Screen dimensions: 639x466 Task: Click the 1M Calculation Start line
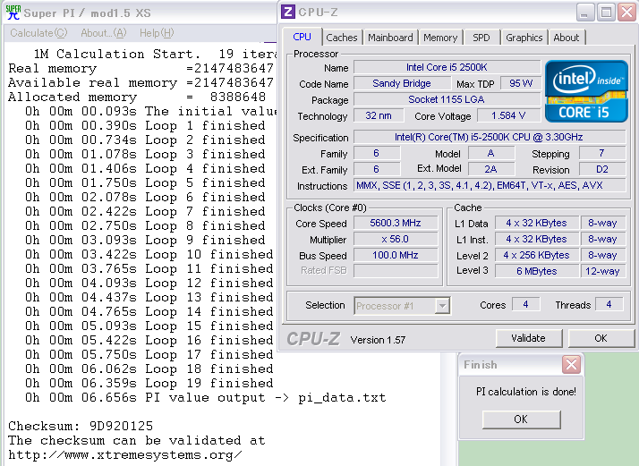click(155, 54)
